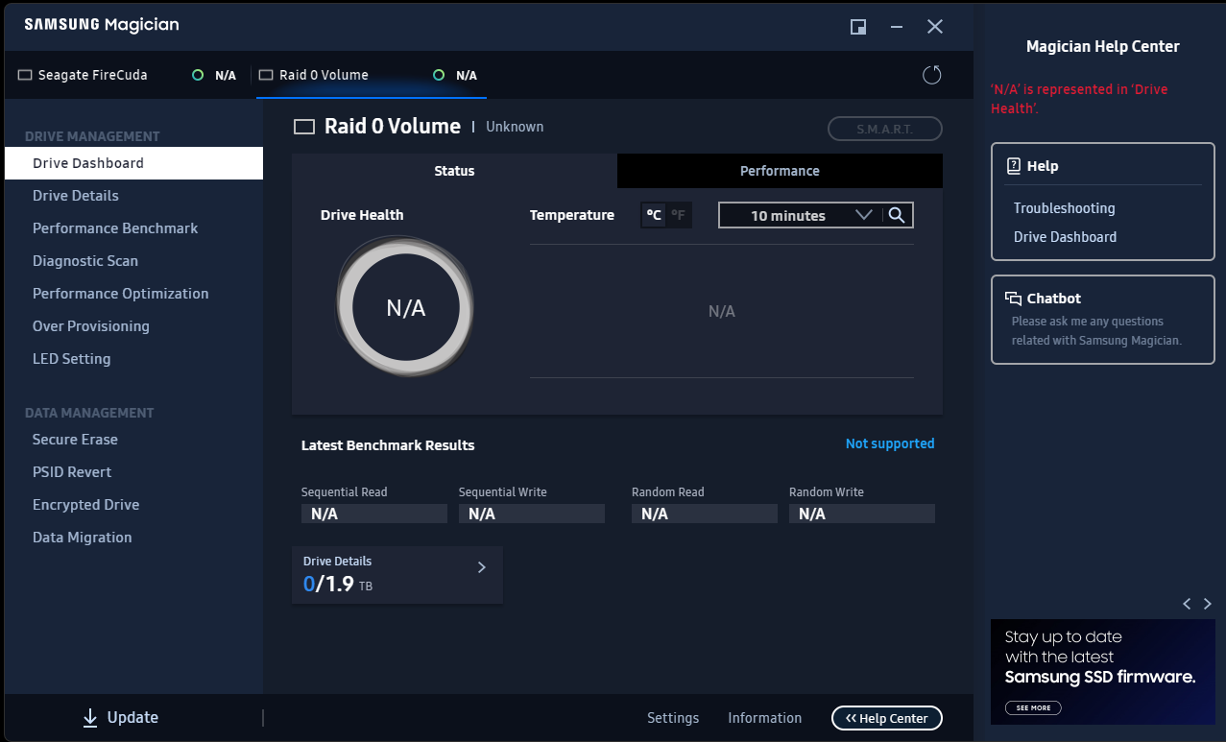
Task: Expand Drive Details card chevron
Action: click(x=482, y=567)
